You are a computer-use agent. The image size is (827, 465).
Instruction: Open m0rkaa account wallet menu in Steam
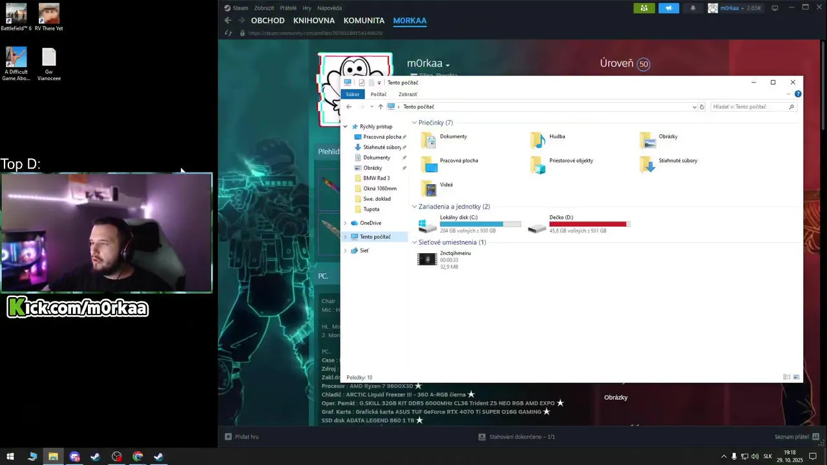(736, 8)
